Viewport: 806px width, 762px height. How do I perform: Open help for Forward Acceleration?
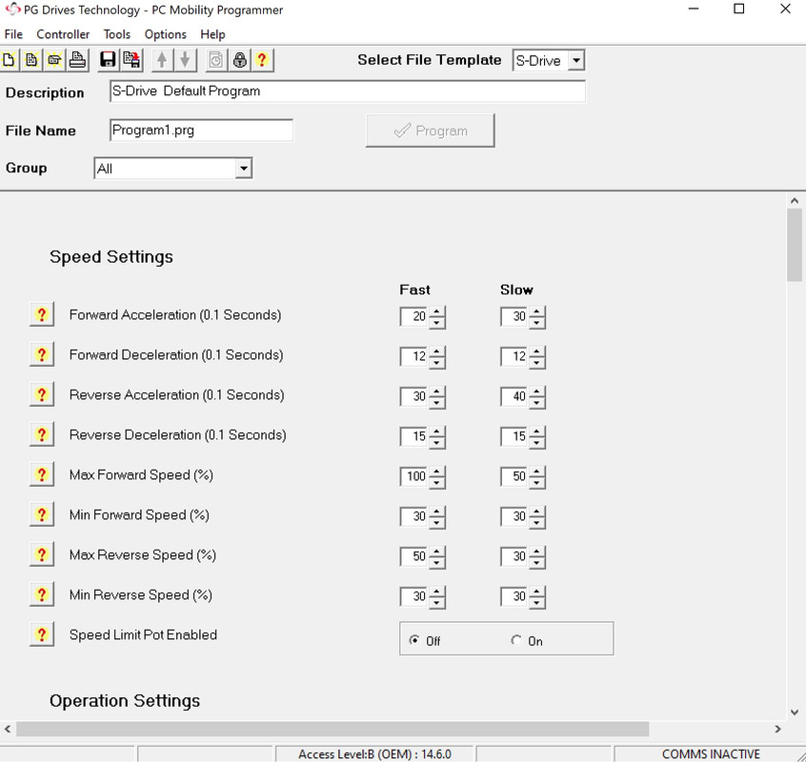click(x=42, y=314)
